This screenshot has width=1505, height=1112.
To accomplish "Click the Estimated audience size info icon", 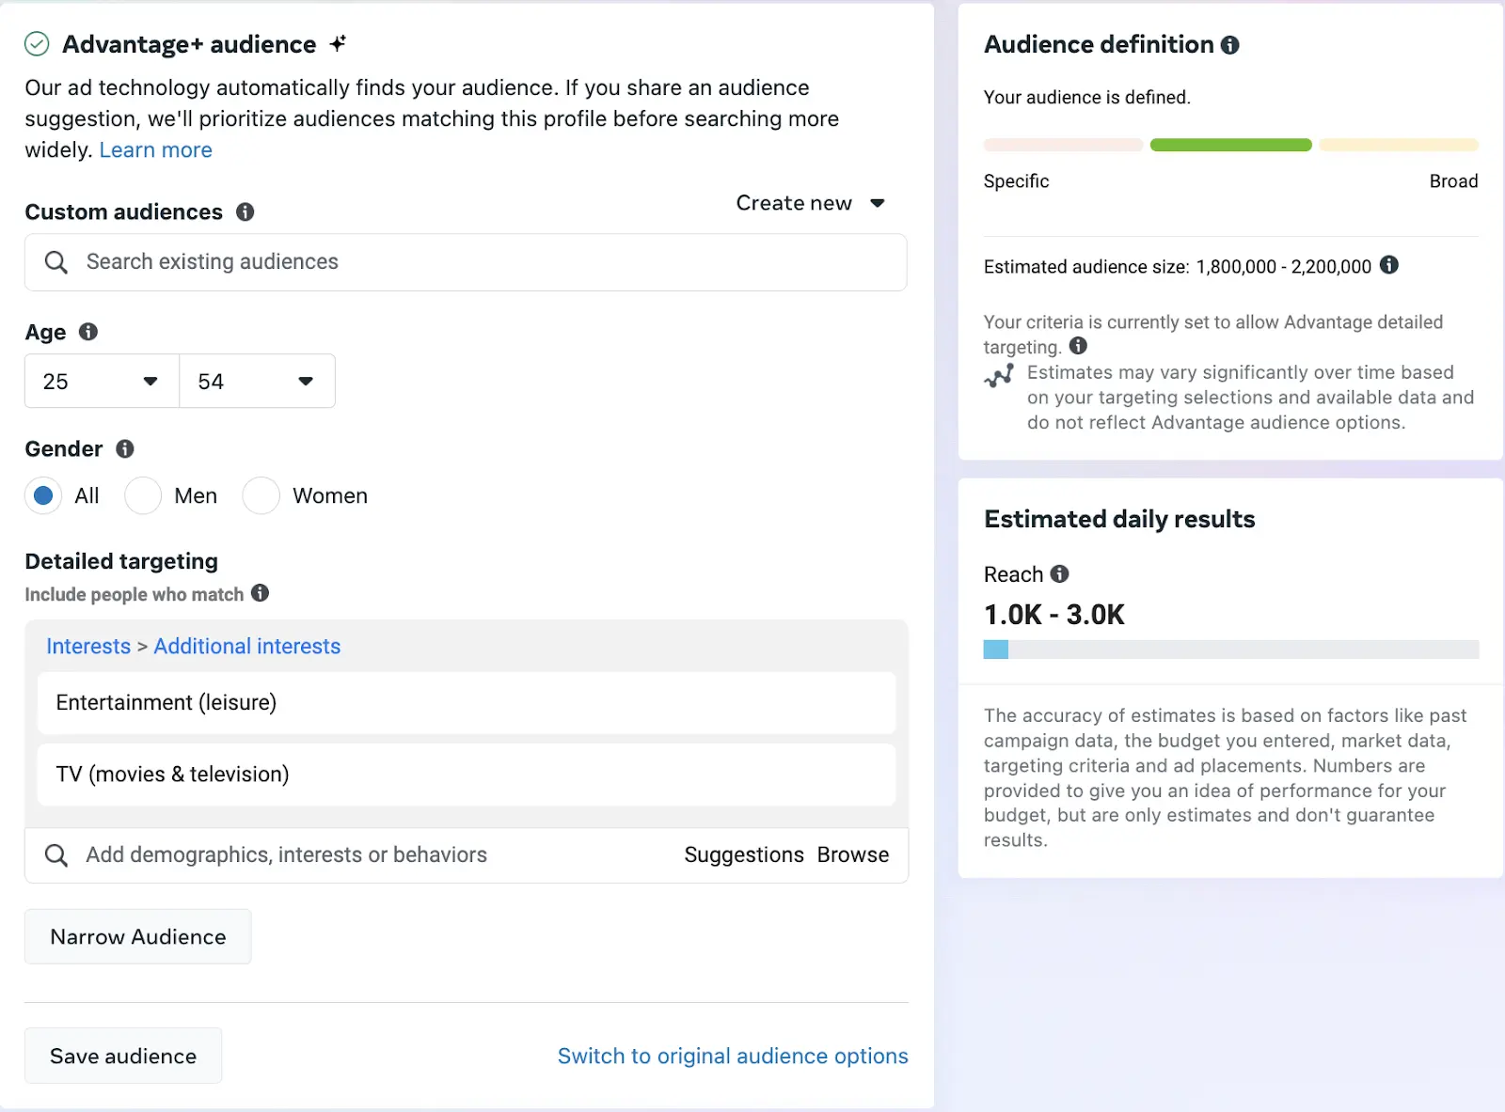I will coord(1389,265).
